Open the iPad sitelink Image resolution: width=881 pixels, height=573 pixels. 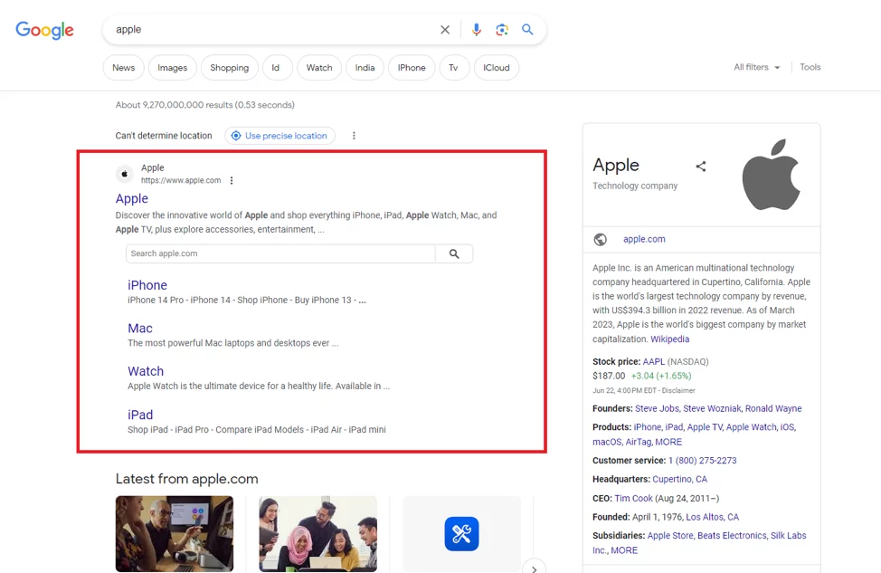(x=140, y=415)
